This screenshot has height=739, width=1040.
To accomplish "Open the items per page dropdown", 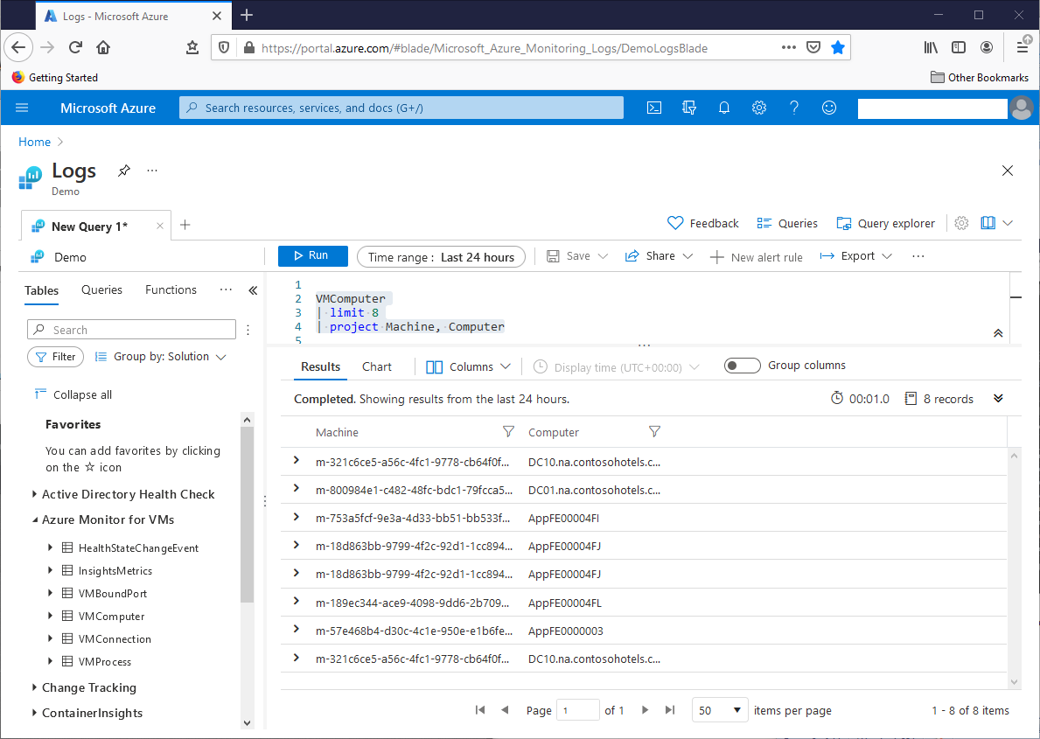I will tap(720, 710).
